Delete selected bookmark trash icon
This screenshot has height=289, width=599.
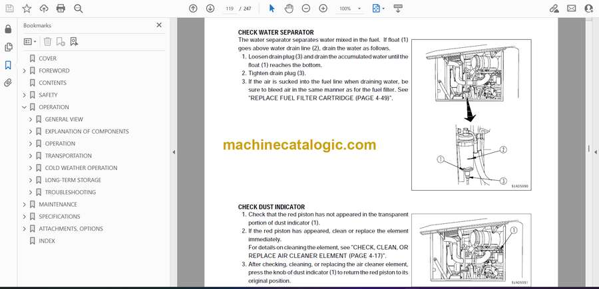(x=47, y=42)
